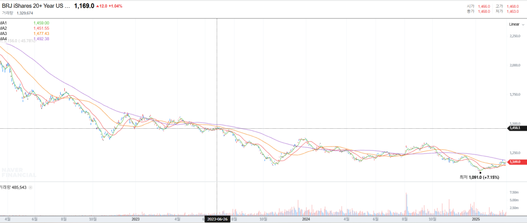The width and height of the screenshot is (527, 223).
Task: Click the BRJ iShares 20+ Year US title
Action: pyautogui.click(x=36, y=6)
